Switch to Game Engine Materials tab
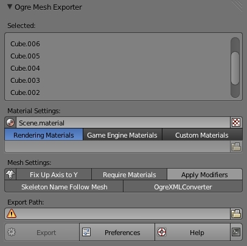247x246 pixels. (122, 135)
